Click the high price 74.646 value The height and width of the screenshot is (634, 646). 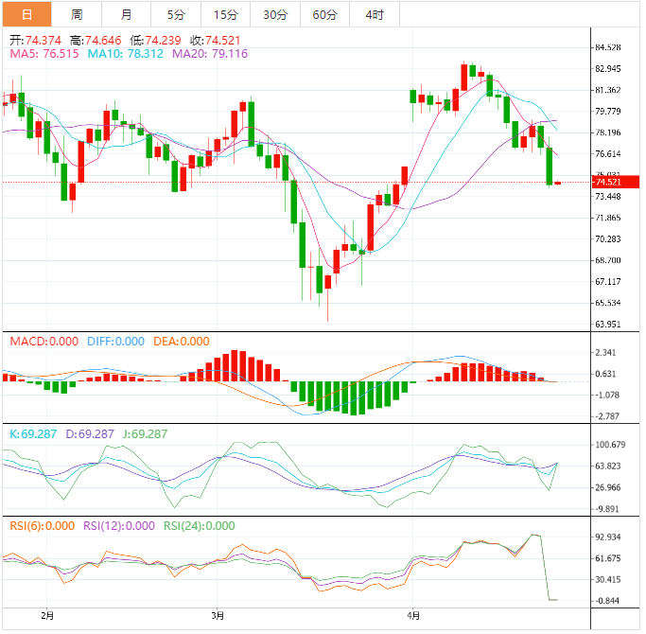tap(103, 41)
